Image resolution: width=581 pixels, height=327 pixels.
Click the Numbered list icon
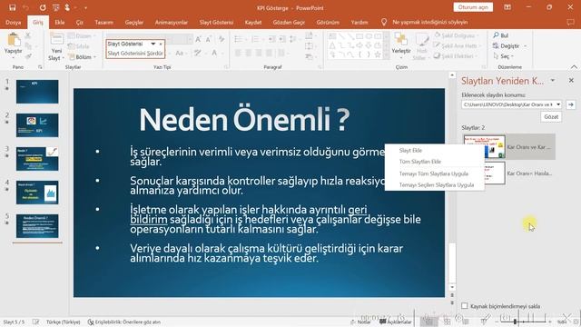pos(255,39)
